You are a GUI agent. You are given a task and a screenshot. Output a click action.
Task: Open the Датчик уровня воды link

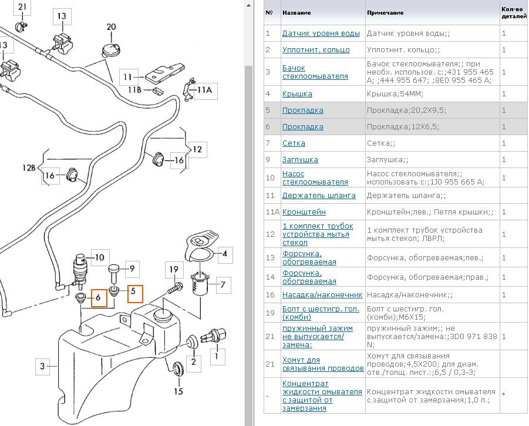point(321,33)
